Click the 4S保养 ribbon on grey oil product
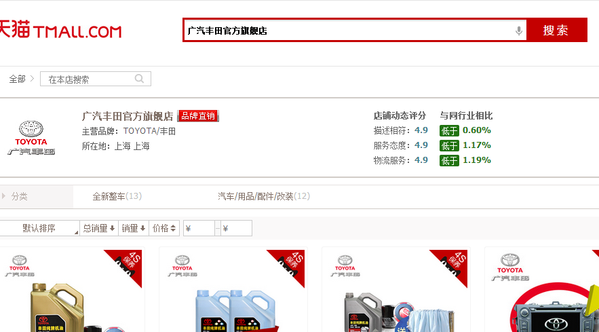The image size is (599, 332). pyautogui.click(x=453, y=264)
